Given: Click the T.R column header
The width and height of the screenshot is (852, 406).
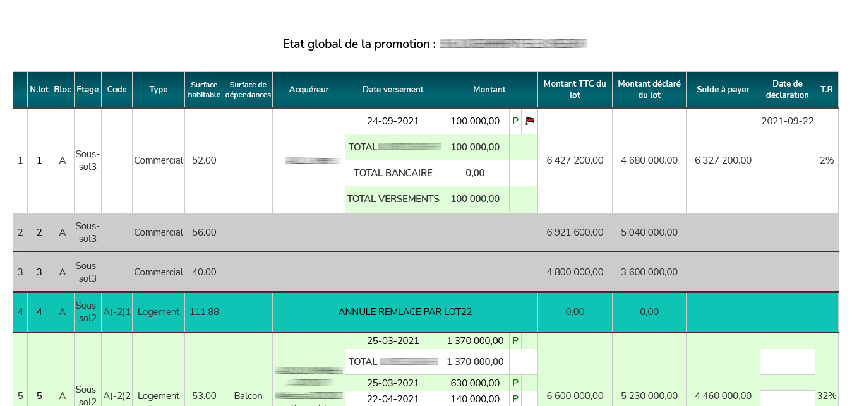Looking at the screenshot, I should click(x=827, y=90).
